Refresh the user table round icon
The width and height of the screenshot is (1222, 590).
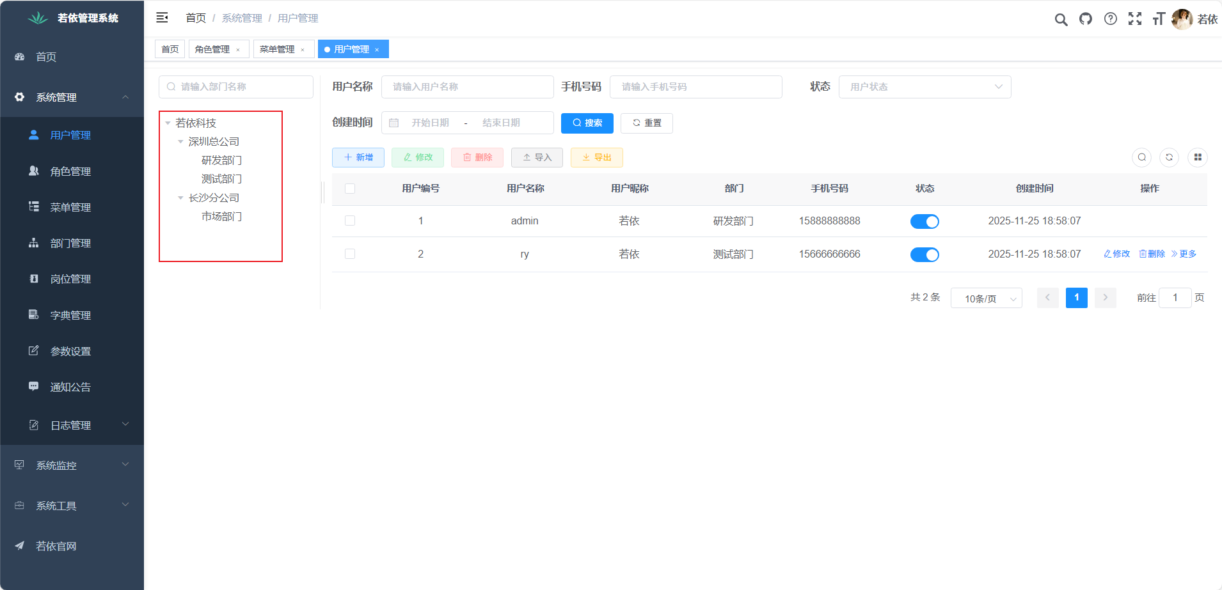point(1170,157)
